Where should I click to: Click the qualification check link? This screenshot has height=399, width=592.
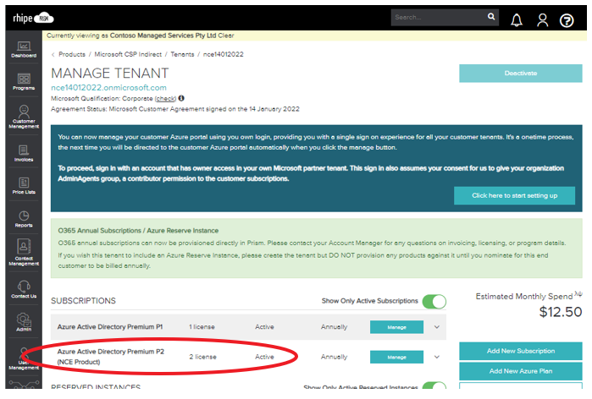(x=165, y=99)
